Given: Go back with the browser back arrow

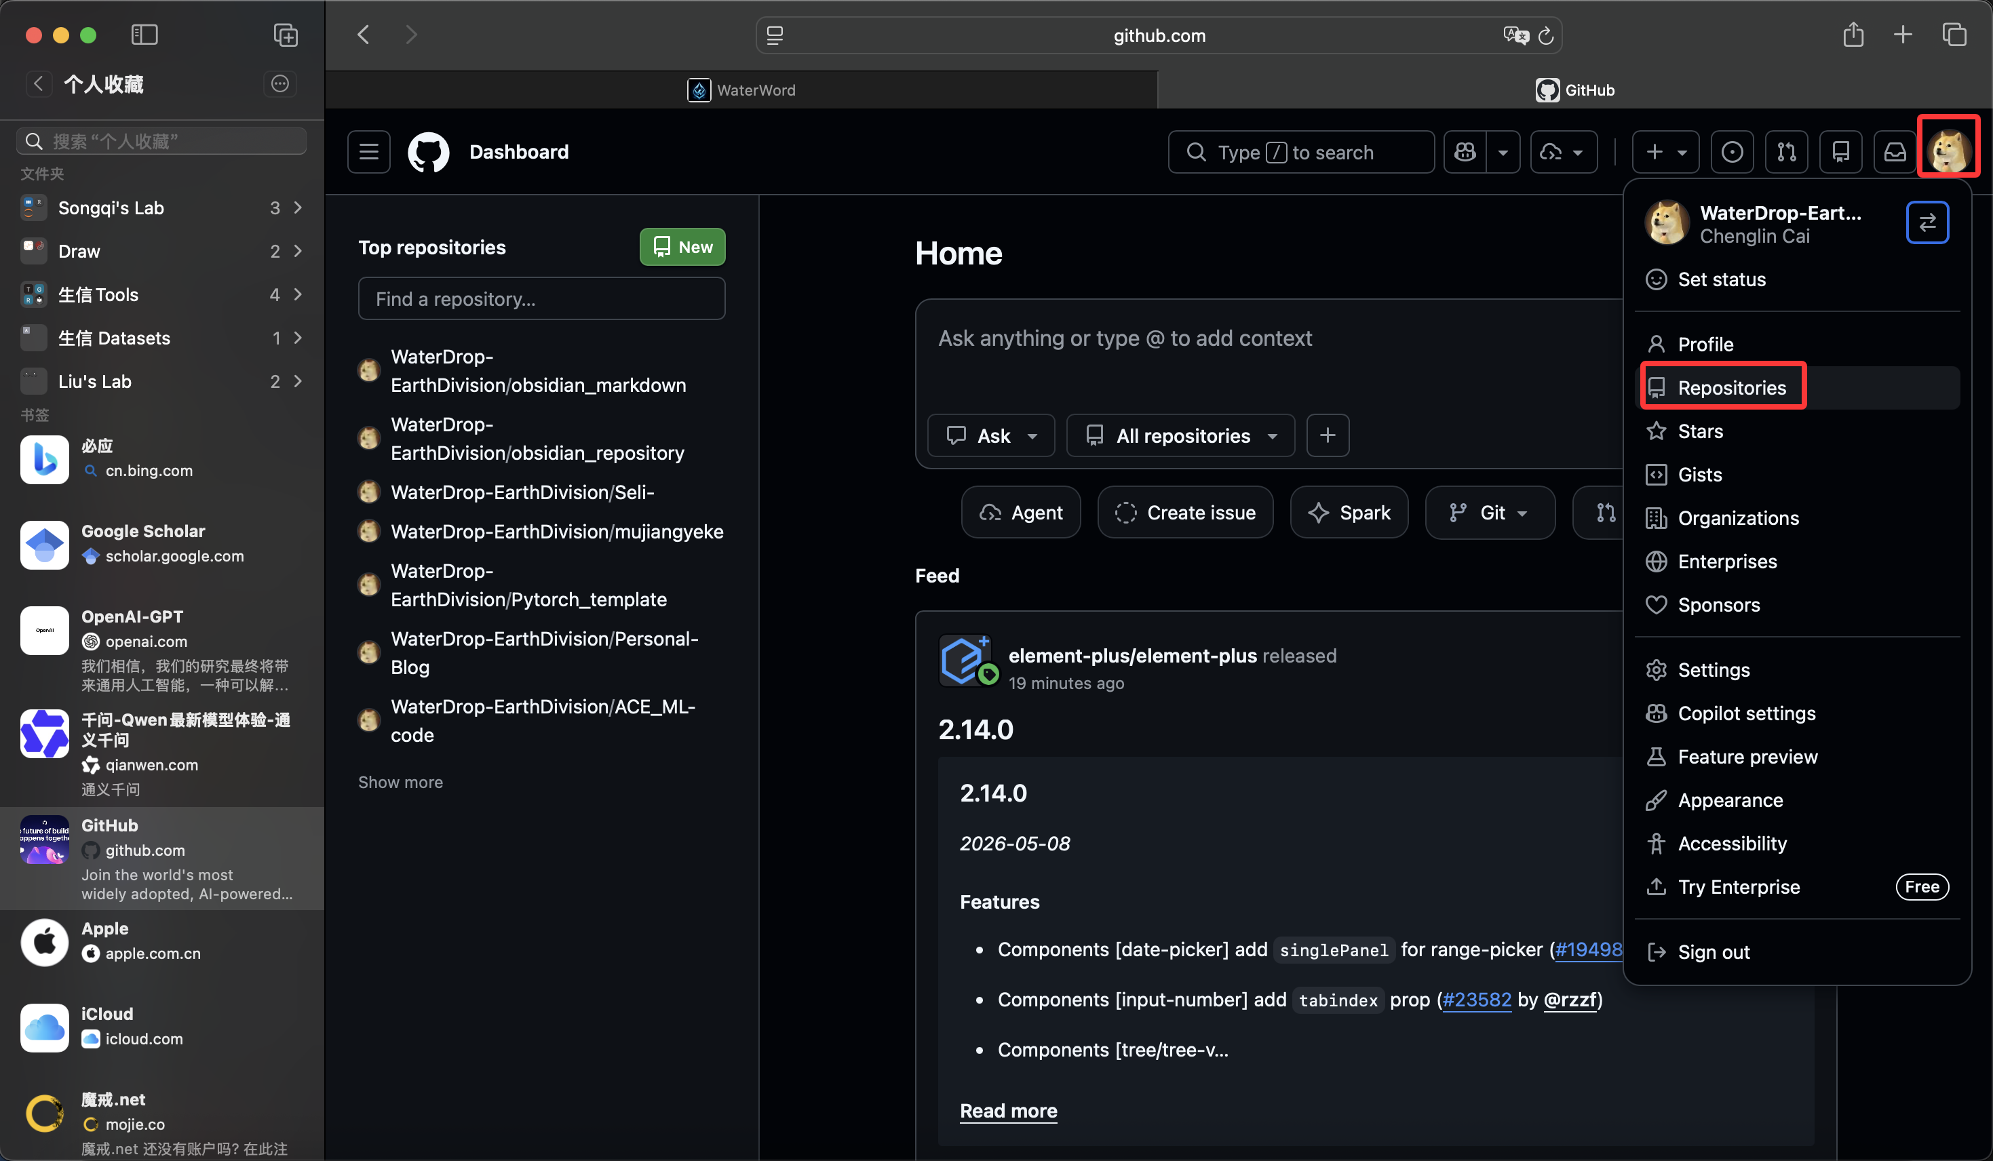Looking at the screenshot, I should tap(364, 35).
